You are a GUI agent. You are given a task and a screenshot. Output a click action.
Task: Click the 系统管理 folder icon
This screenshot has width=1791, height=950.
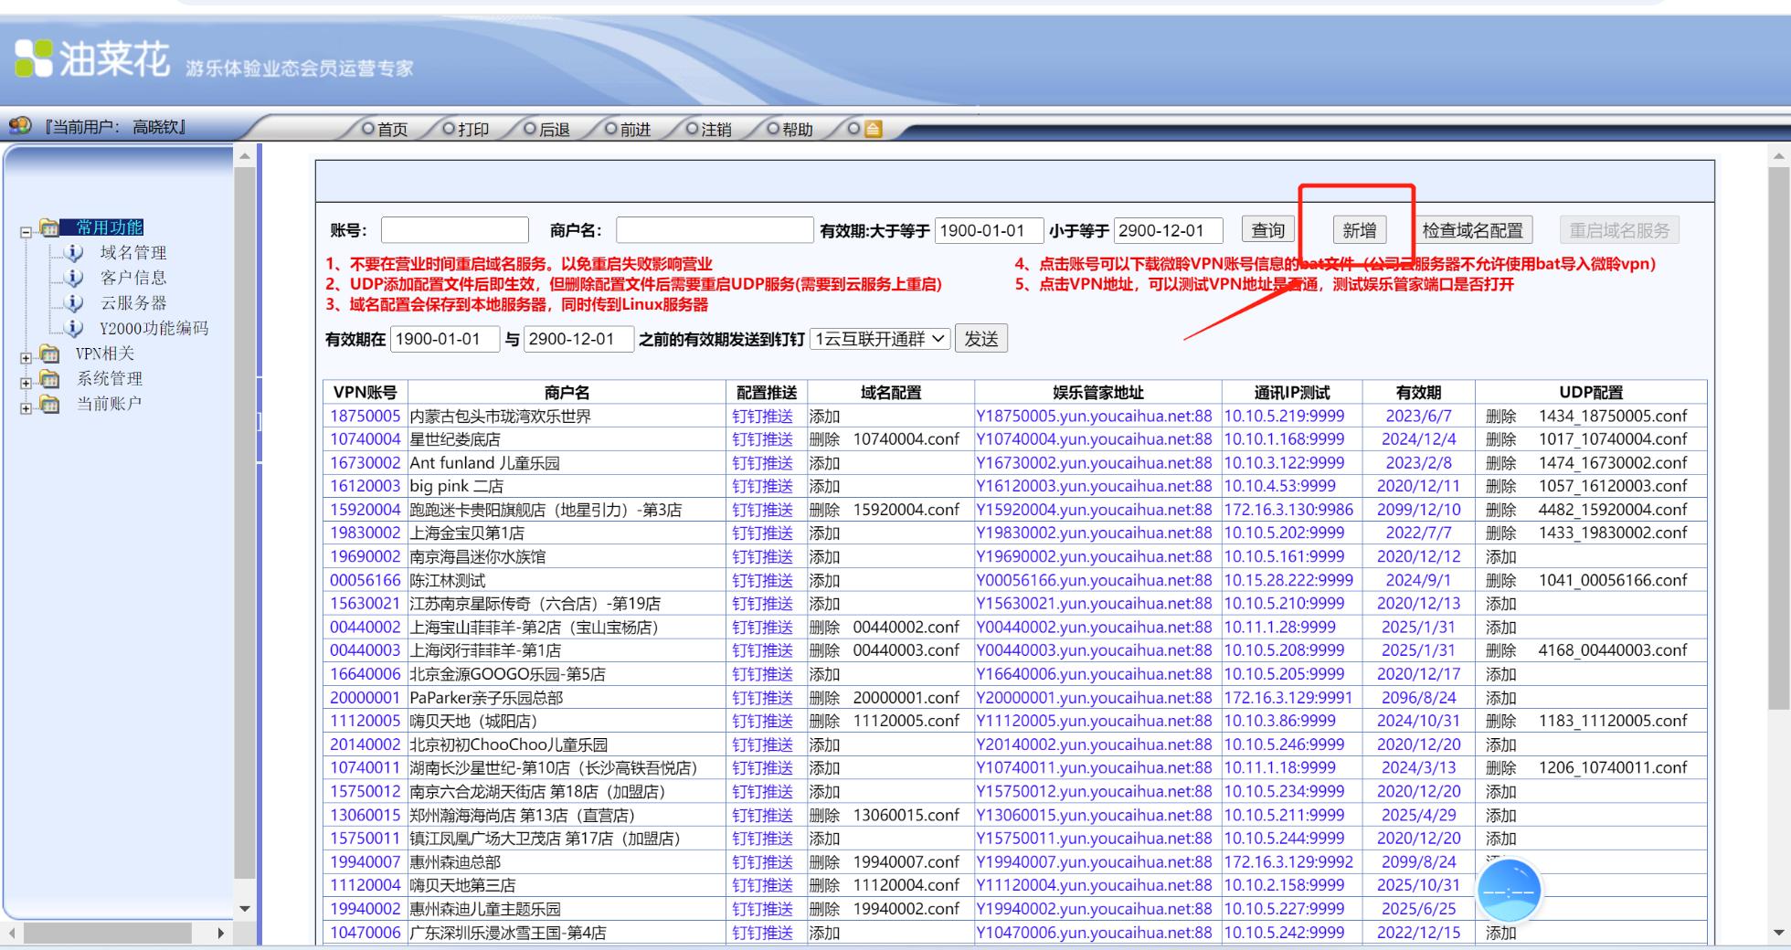point(49,378)
